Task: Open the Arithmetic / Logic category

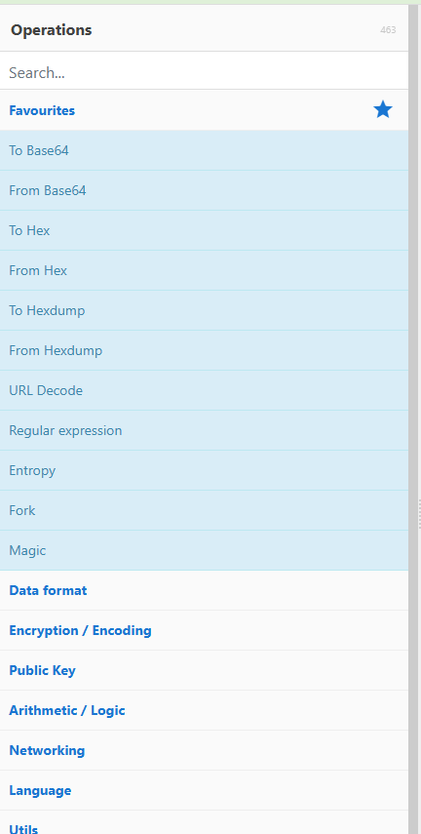Action: point(204,710)
